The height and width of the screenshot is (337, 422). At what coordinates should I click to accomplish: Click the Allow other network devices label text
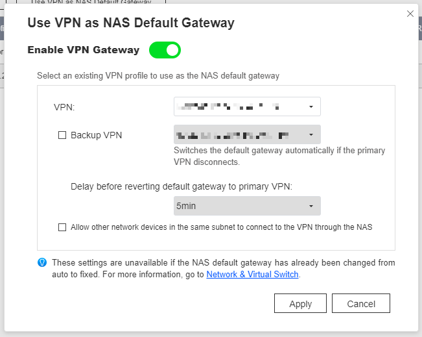tap(221, 227)
